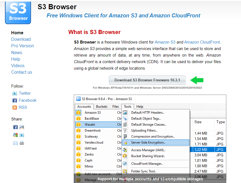Choose CloudFront Manager.. menu entry
Image resolution: width=241 pixels, height=183 pixels.
point(155,164)
